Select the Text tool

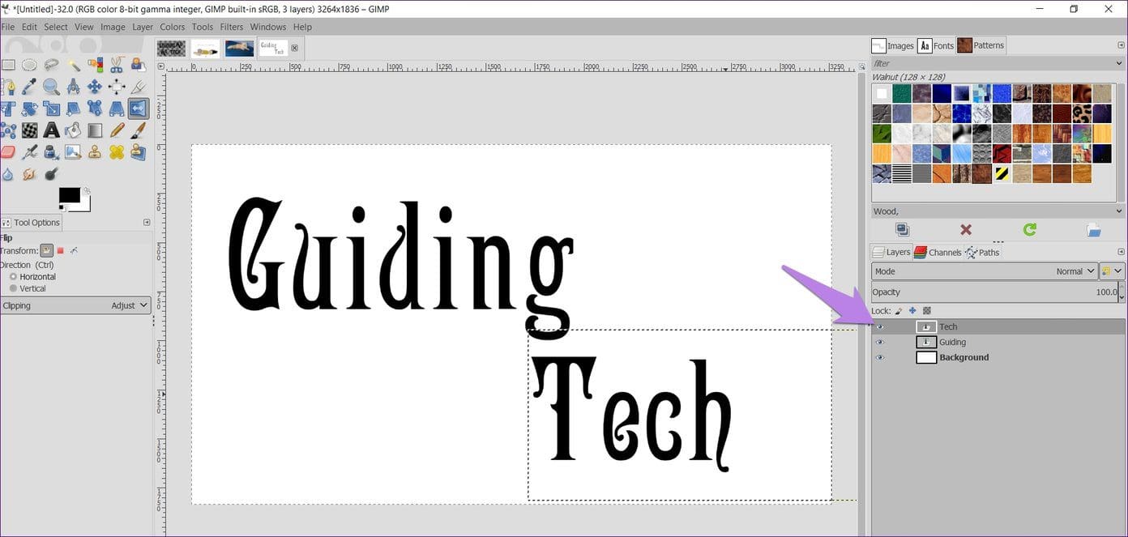pos(51,130)
